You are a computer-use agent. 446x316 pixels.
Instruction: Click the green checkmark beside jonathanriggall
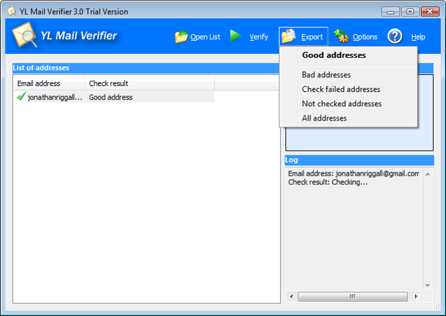(x=22, y=96)
